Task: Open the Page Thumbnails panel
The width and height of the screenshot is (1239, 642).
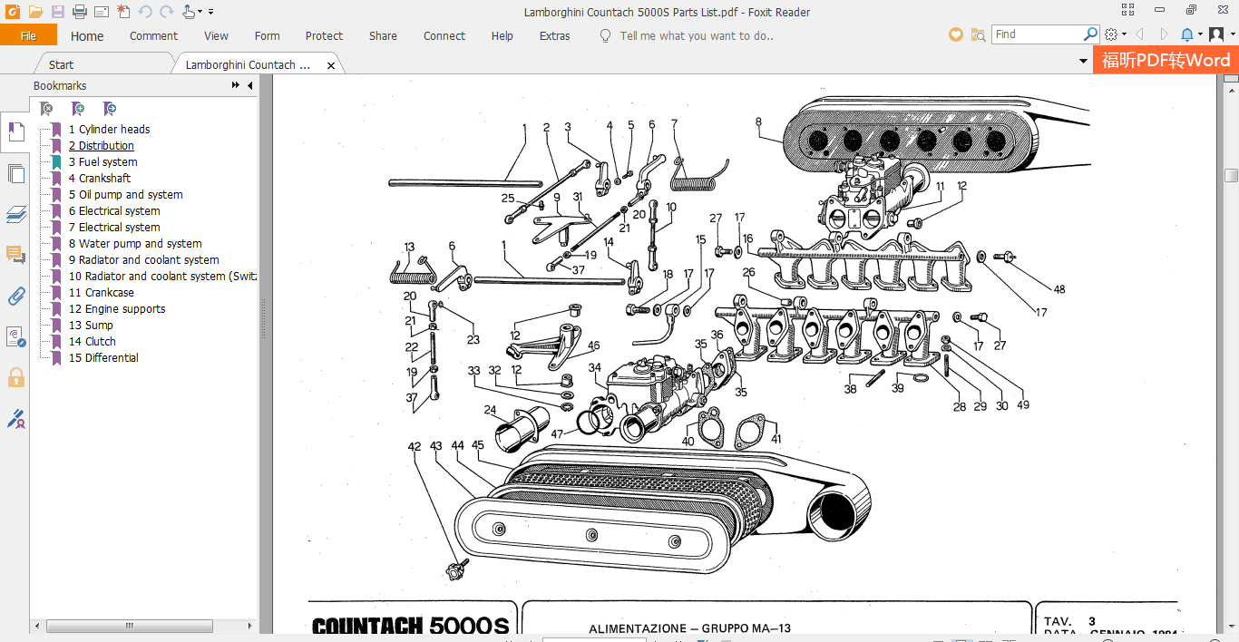Action: click(x=15, y=173)
